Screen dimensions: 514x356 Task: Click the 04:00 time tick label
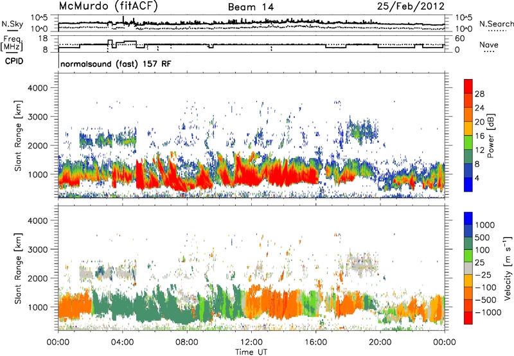[123, 343]
